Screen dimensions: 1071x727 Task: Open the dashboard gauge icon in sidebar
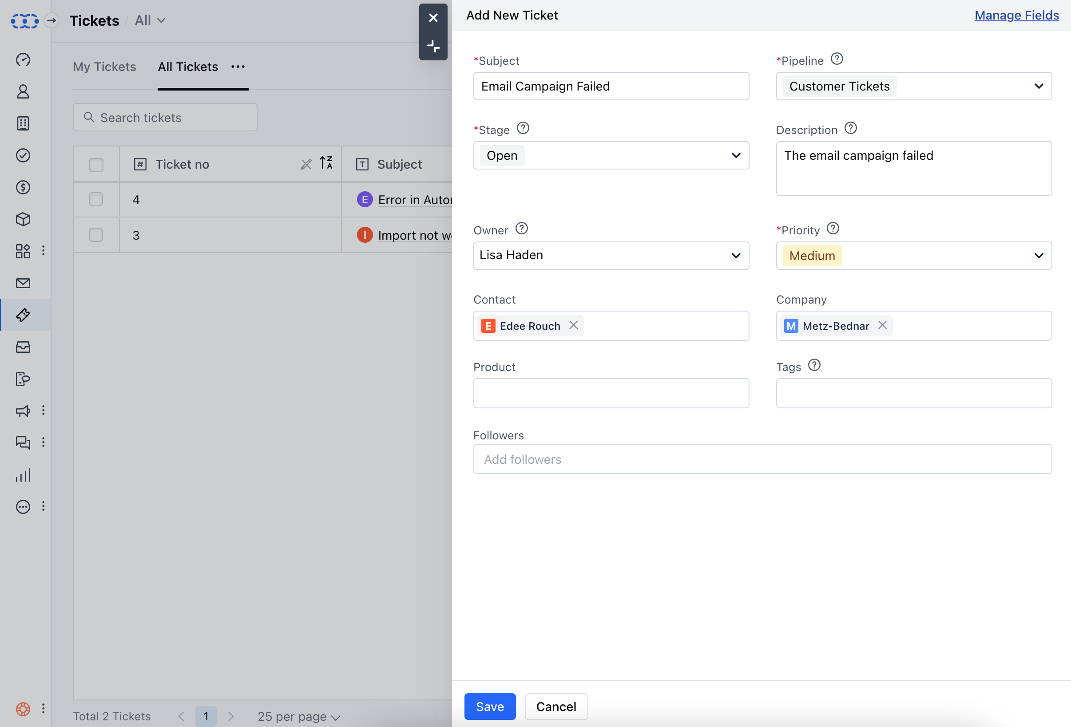click(x=23, y=59)
